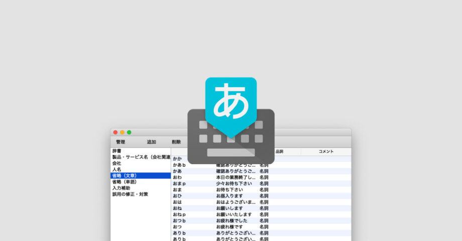This screenshot has height=241, width=462.
Task: Switch to the 省略（単語） dictionary
Action: click(x=124, y=182)
